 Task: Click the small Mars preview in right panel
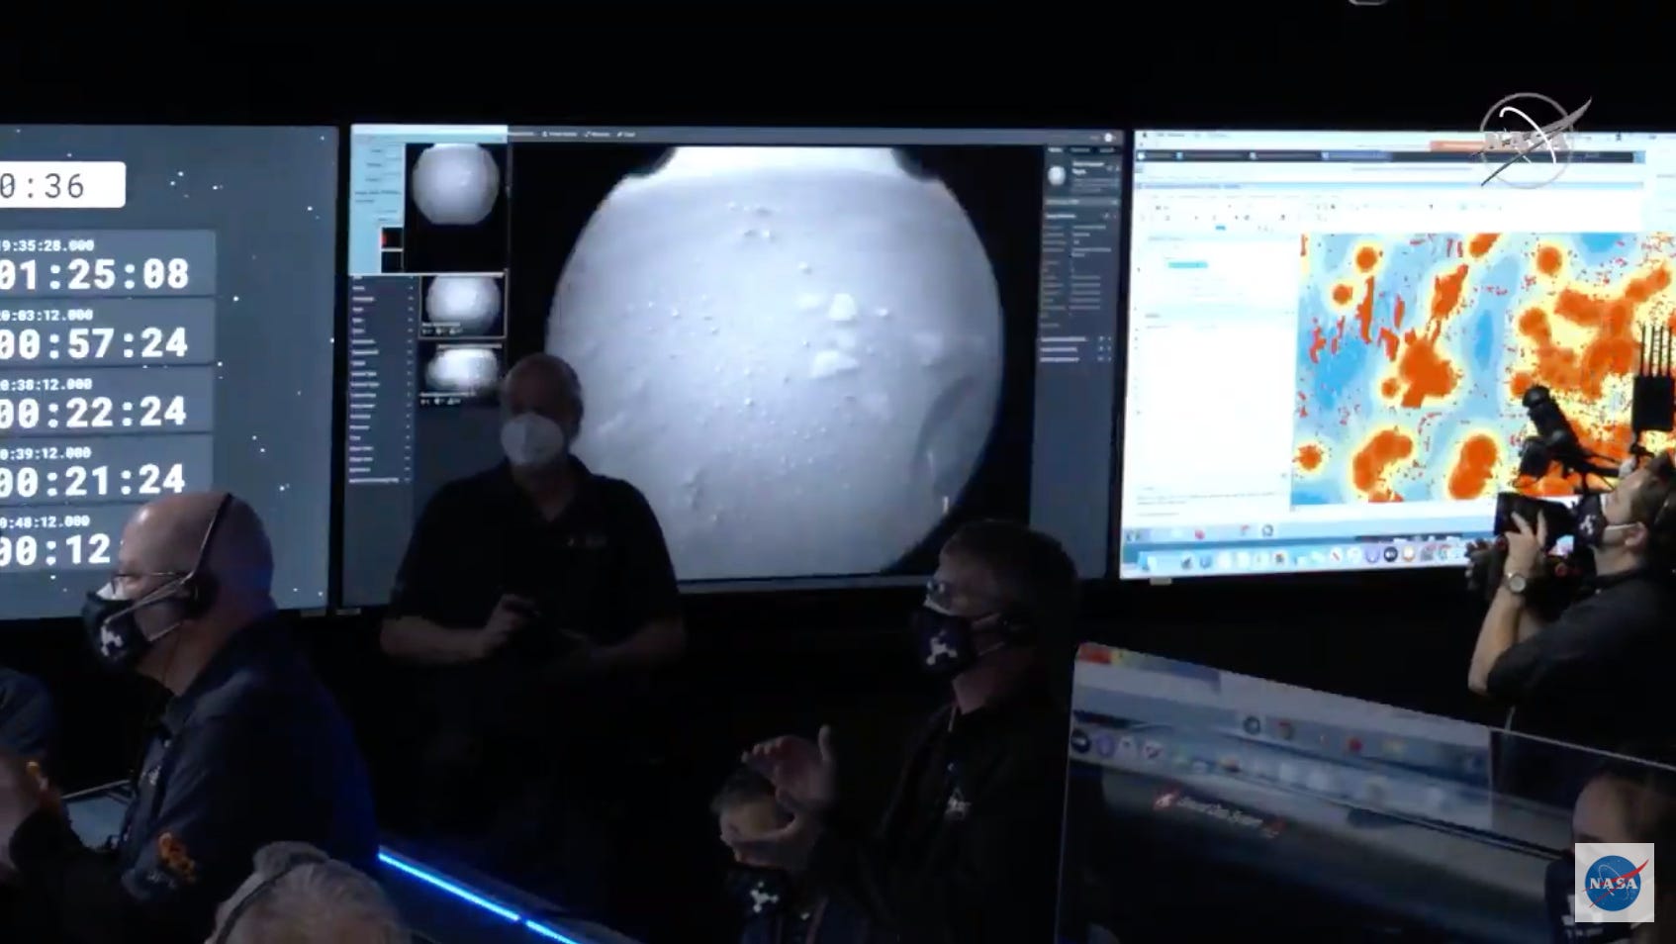pyautogui.click(x=1058, y=177)
